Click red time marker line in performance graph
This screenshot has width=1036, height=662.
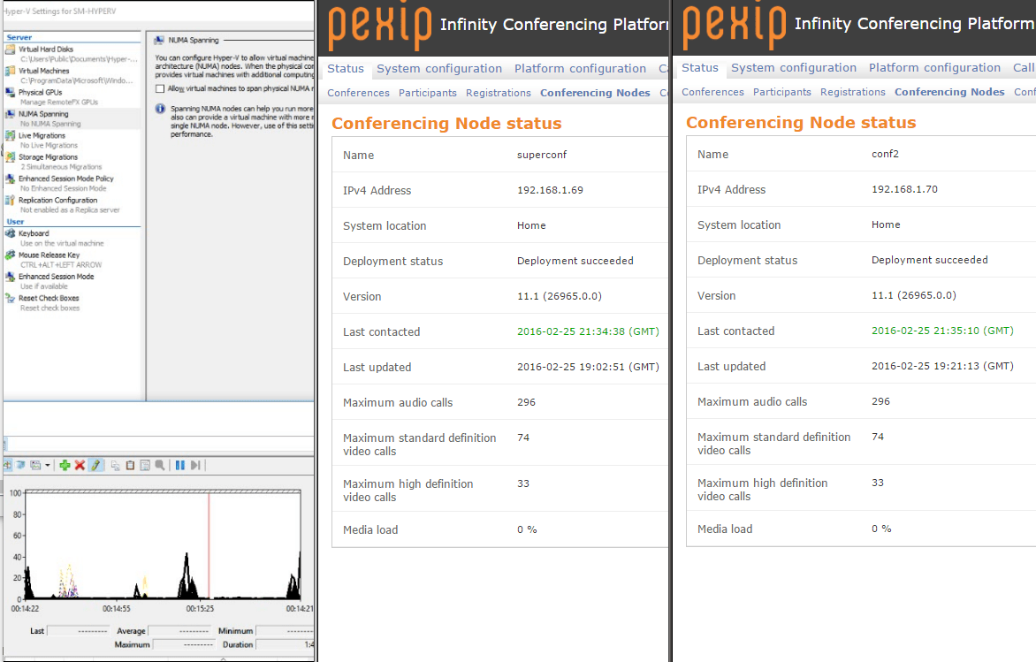coord(209,545)
